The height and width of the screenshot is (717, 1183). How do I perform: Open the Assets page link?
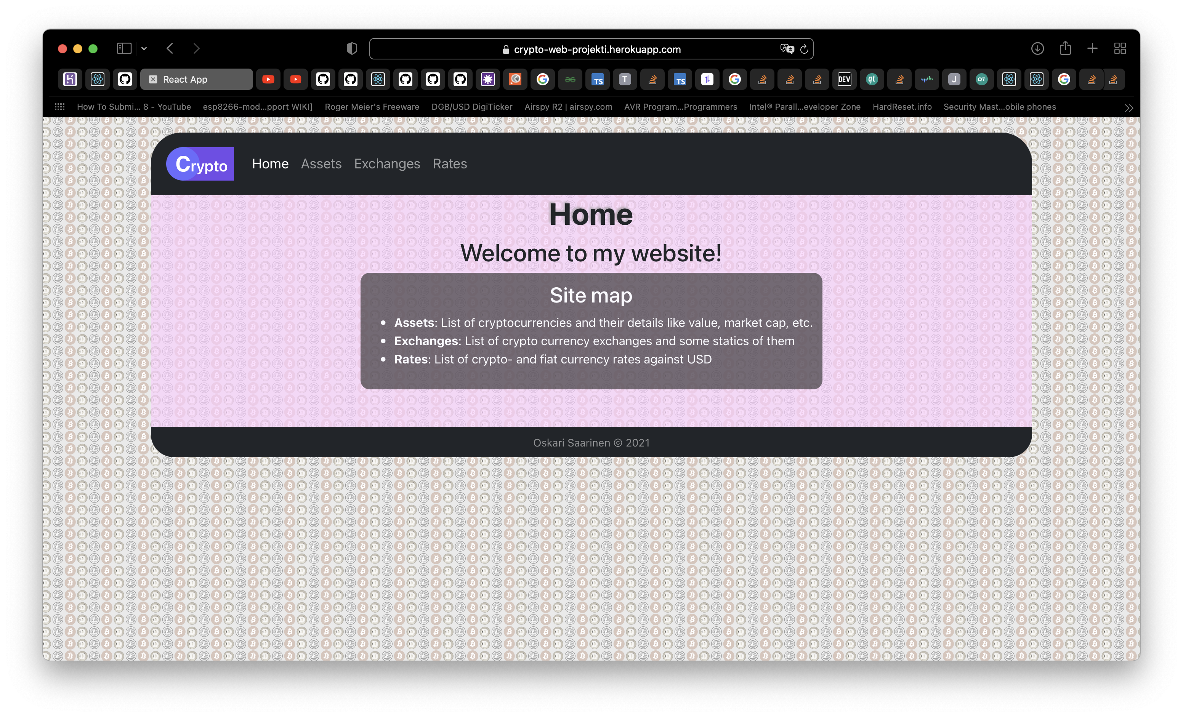click(321, 164)
